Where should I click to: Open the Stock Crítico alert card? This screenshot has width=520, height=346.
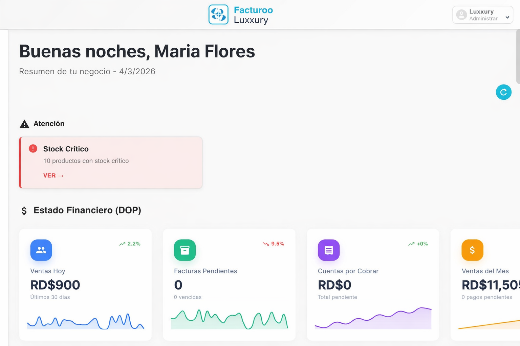click(x=111, y=163)
